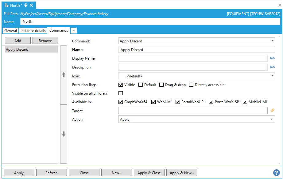Open the Icon default dropdown
Screen dimensions: 283x180
pyautogui.click(x=273, y=76)
